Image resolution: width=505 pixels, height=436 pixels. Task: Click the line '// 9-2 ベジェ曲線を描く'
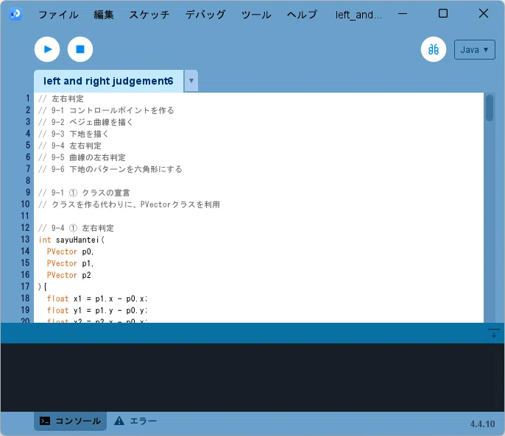pos(85,122)
